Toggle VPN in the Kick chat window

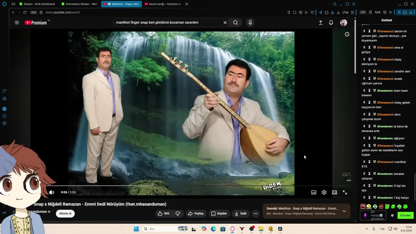363,12
